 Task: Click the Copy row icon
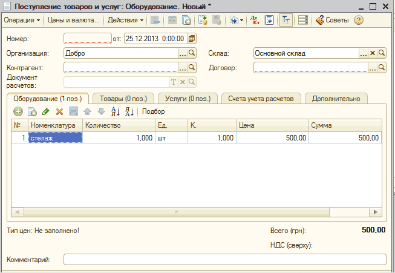[x=32, y=111]
